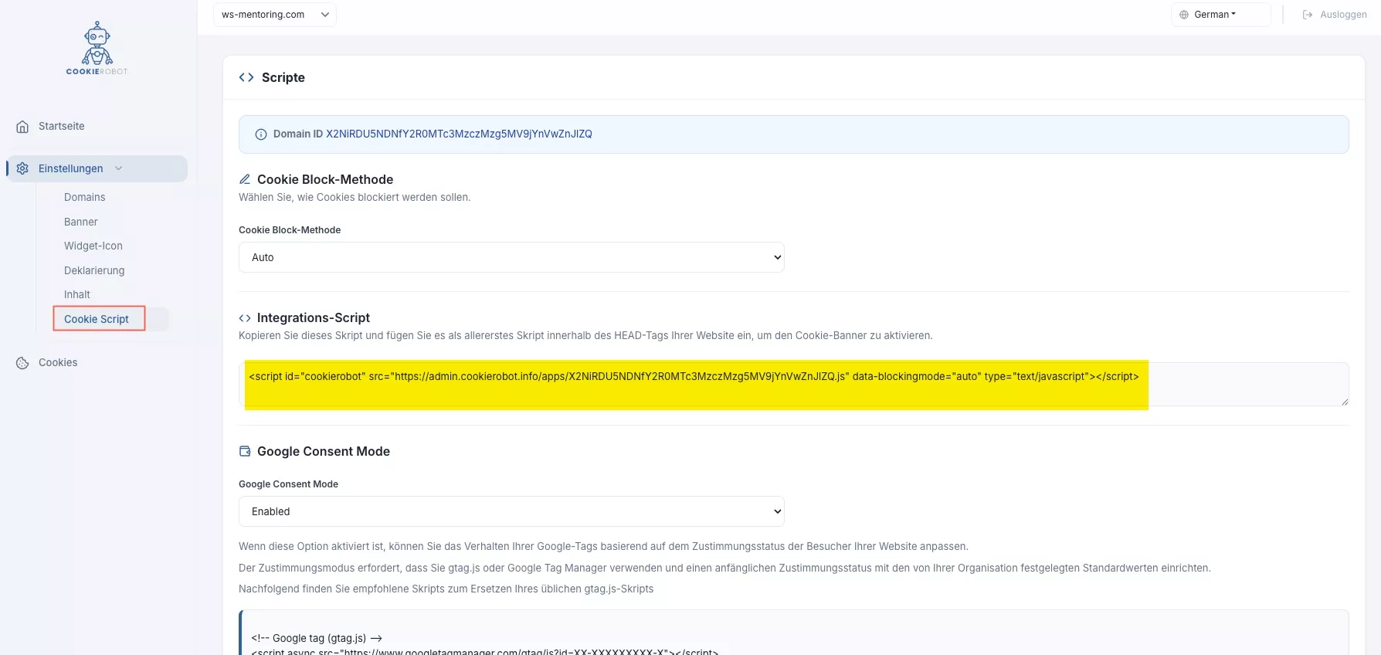Click the globe icon next to German
The width and height of the screenshot is (1381, 655).
[1183, 15]
